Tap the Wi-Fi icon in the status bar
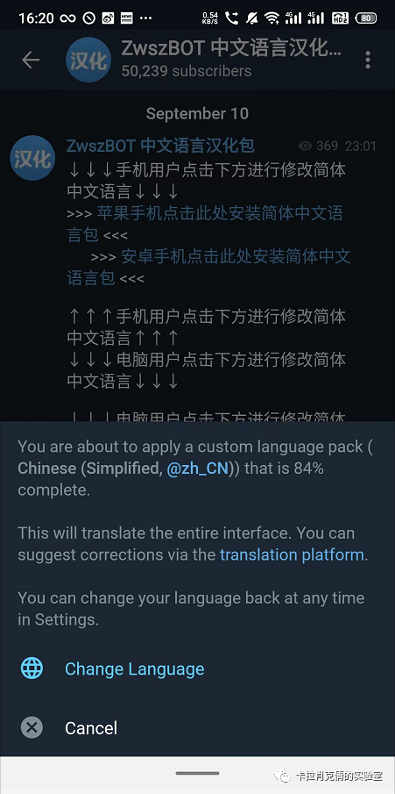Viewport: 395px width, 794px height. tap(272, 18)
